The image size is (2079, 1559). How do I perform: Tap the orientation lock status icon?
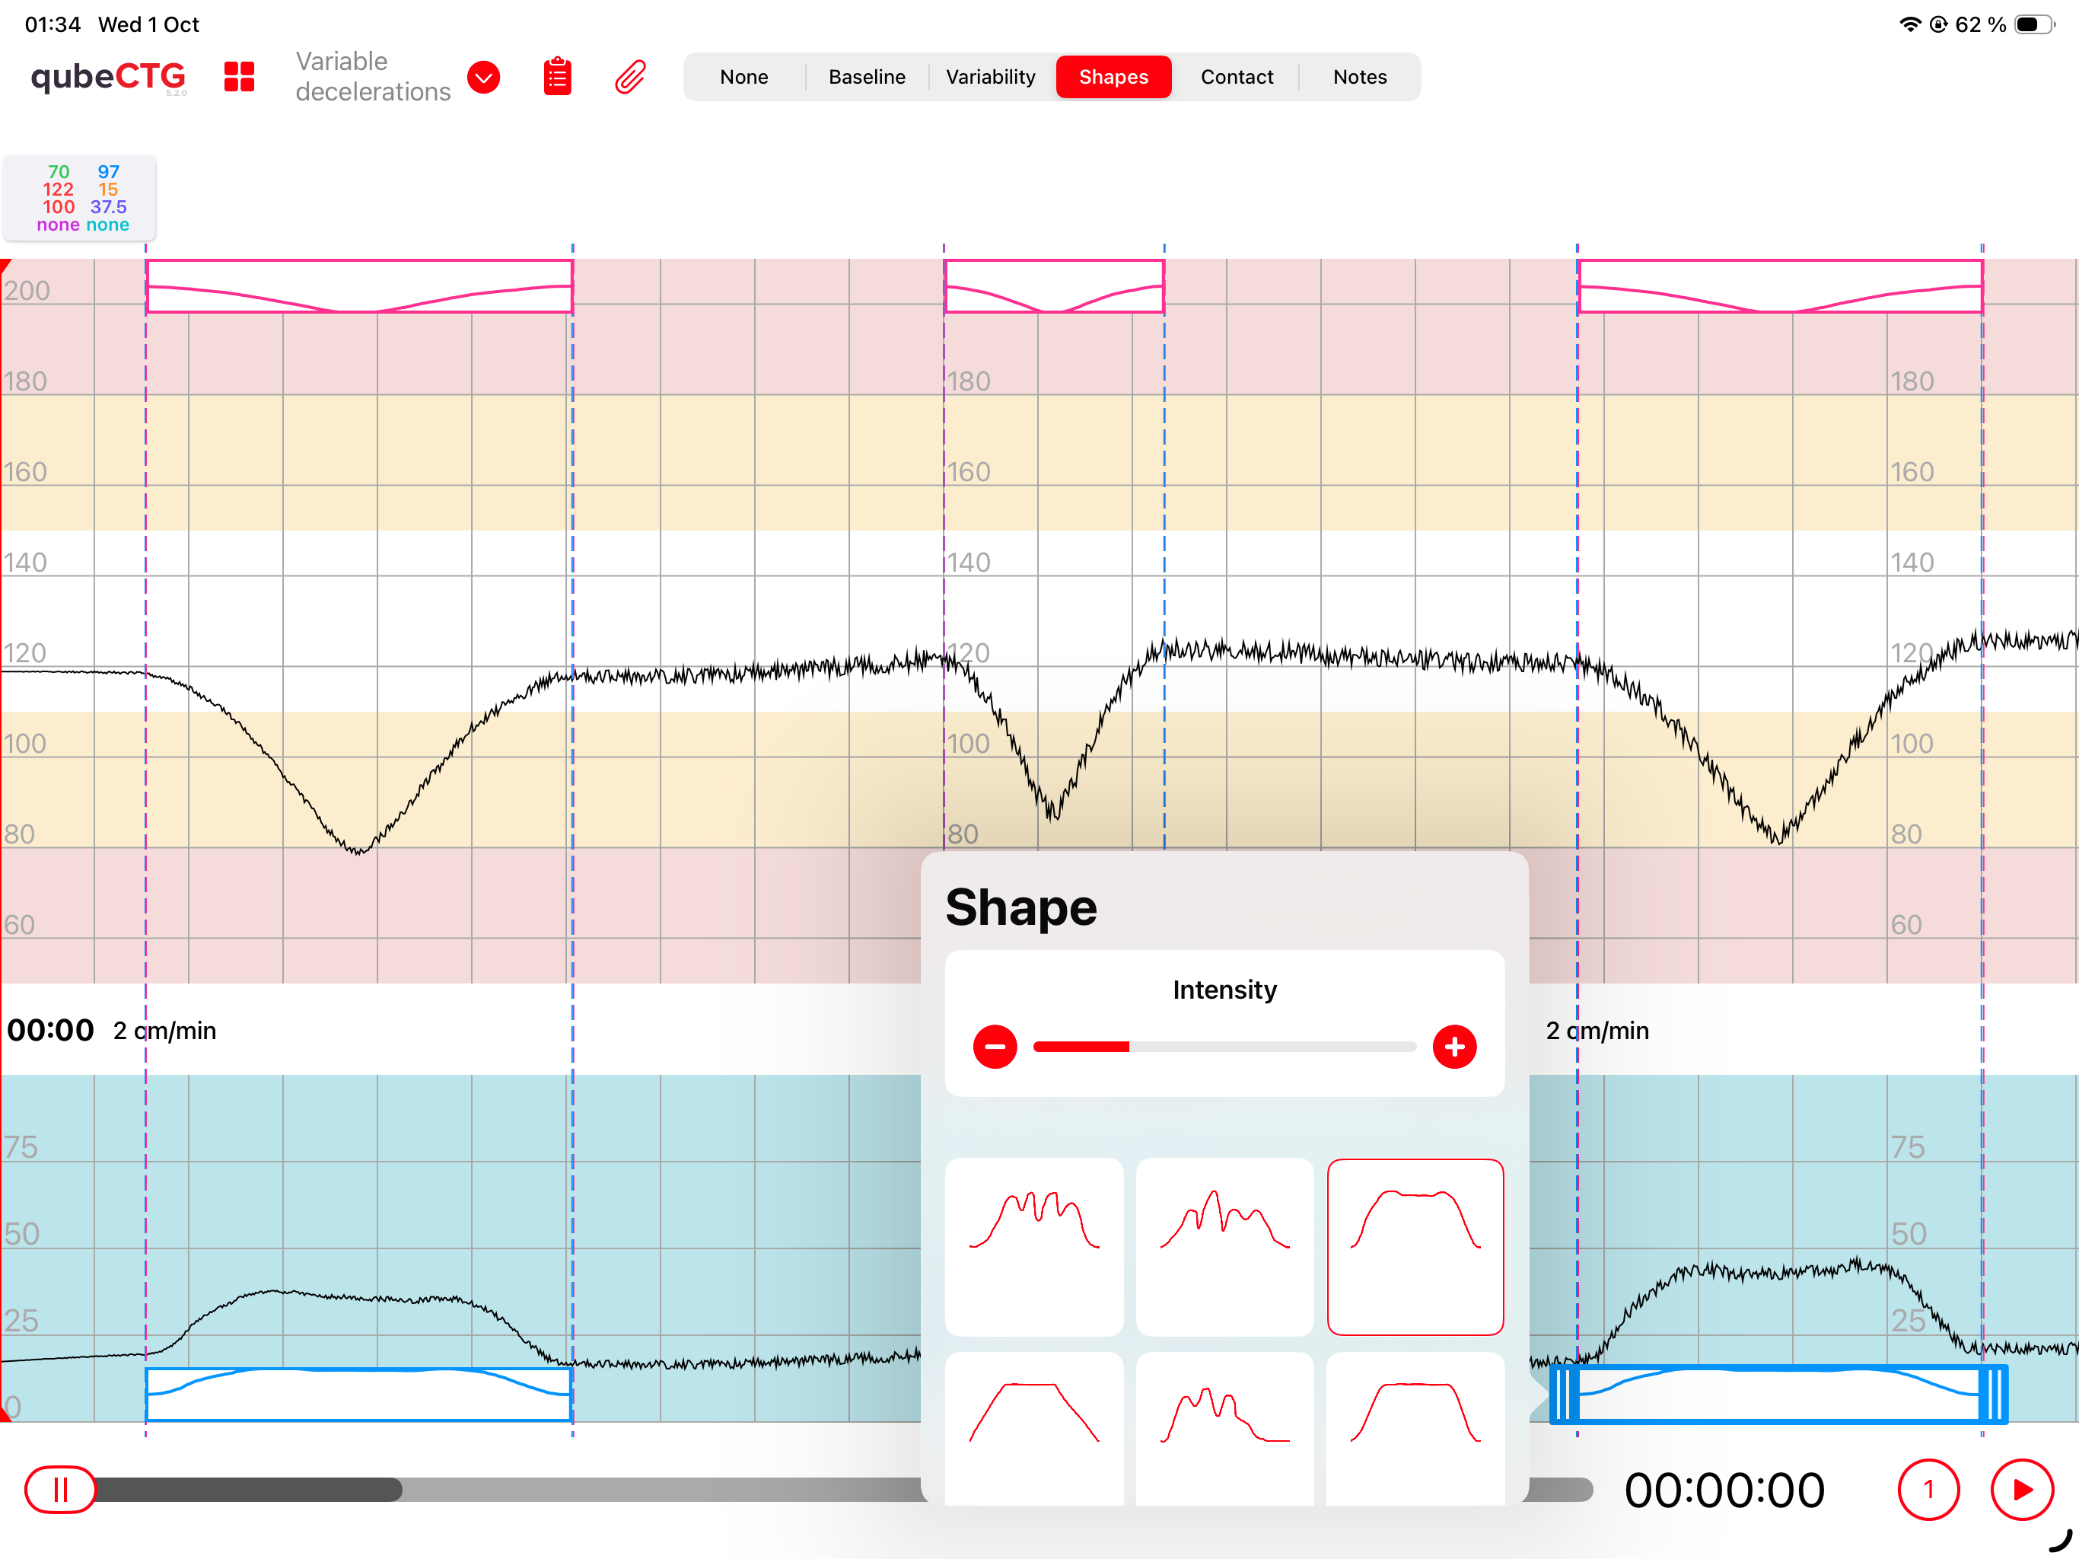1937,24
